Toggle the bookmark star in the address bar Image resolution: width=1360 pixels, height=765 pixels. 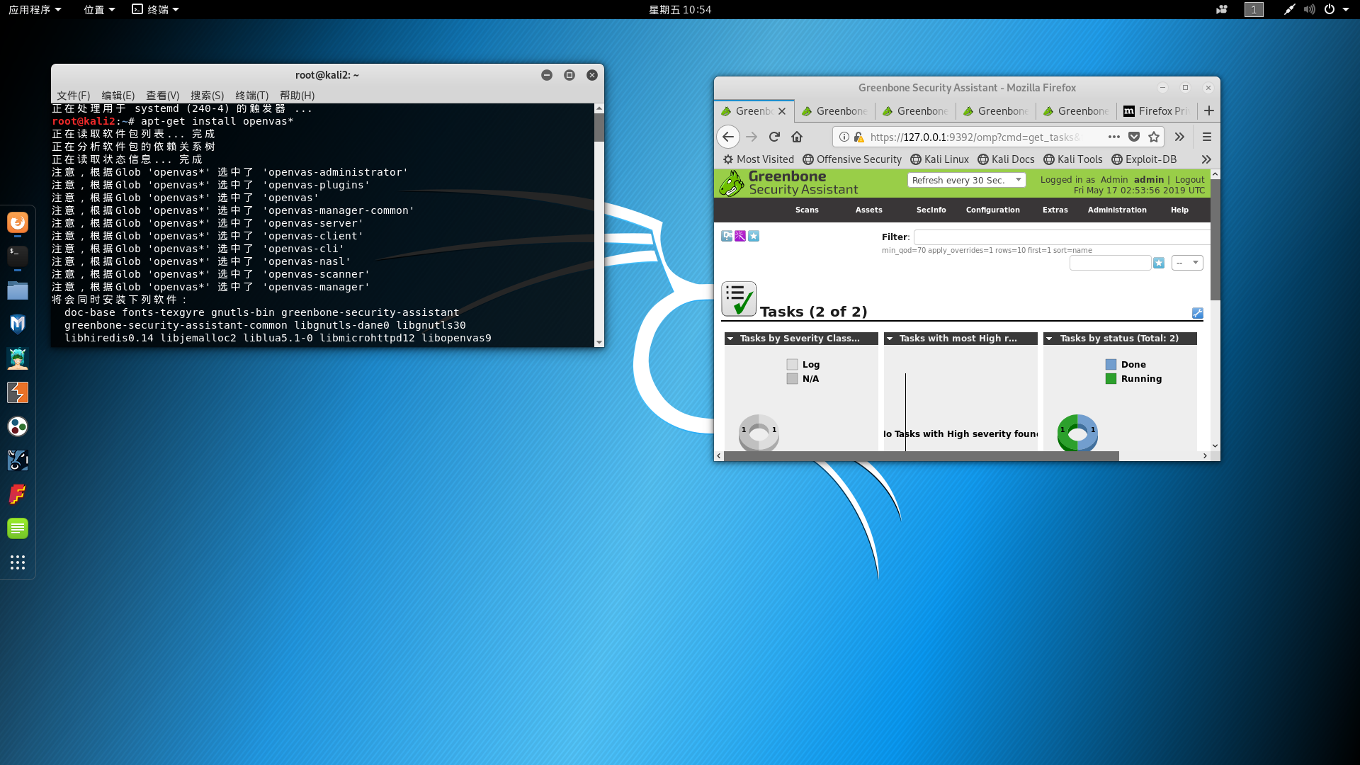(1154, 137)
